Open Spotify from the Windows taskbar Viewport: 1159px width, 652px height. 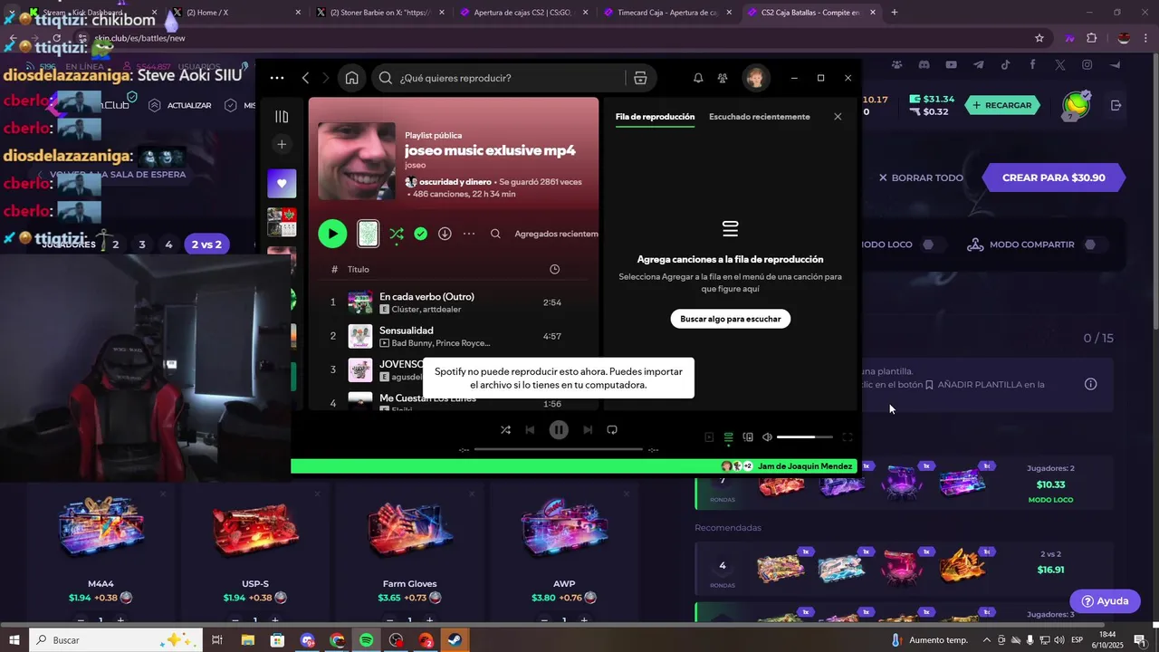(366, 640)
